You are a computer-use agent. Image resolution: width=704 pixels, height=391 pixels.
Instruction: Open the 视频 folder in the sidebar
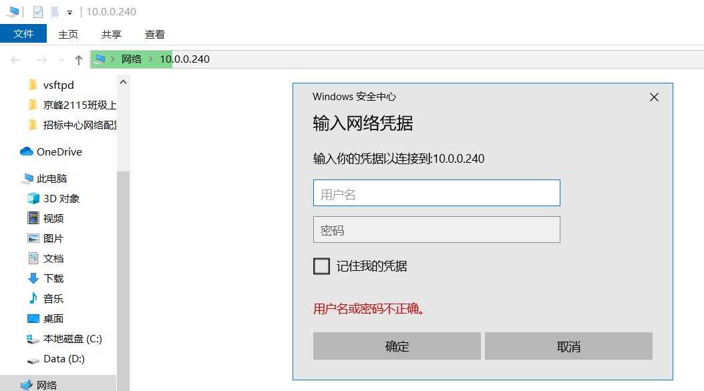pyautogui.click(x=53, y=218)
